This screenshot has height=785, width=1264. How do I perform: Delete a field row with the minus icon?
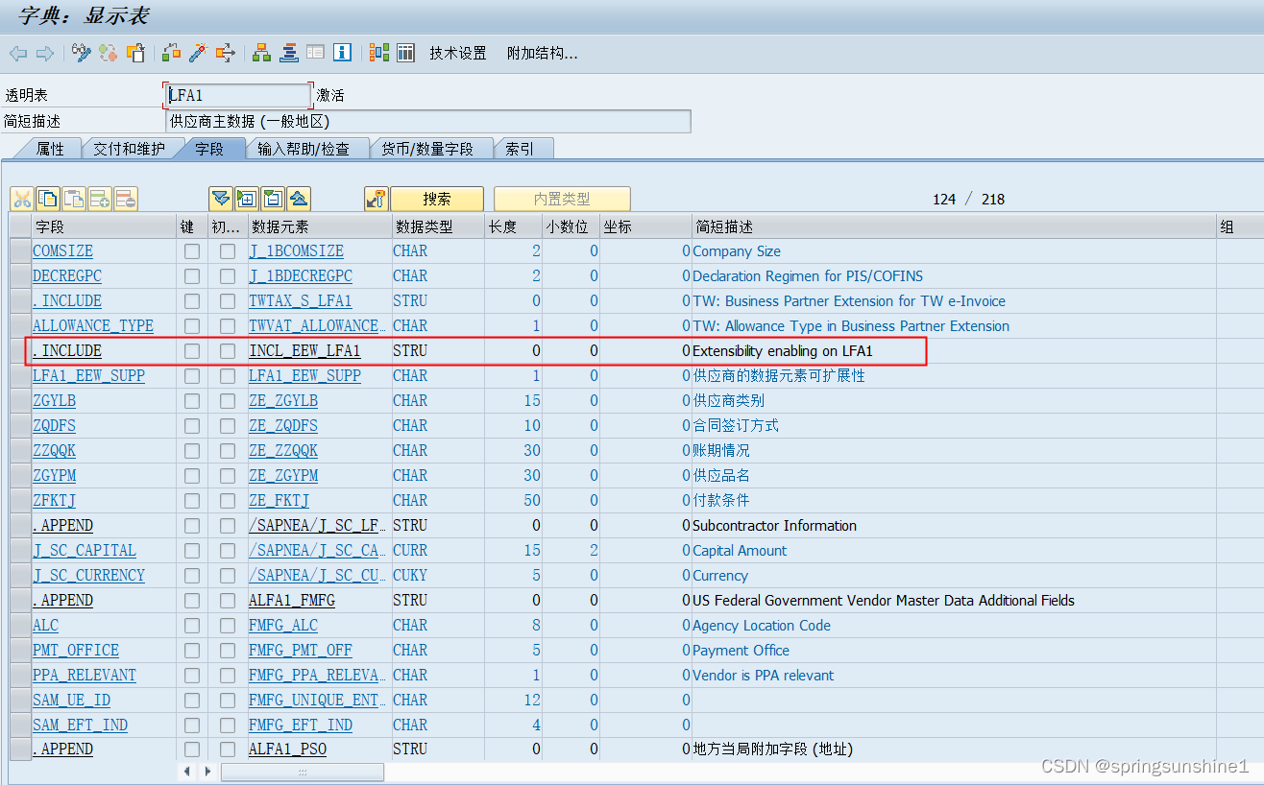[125, 199]
